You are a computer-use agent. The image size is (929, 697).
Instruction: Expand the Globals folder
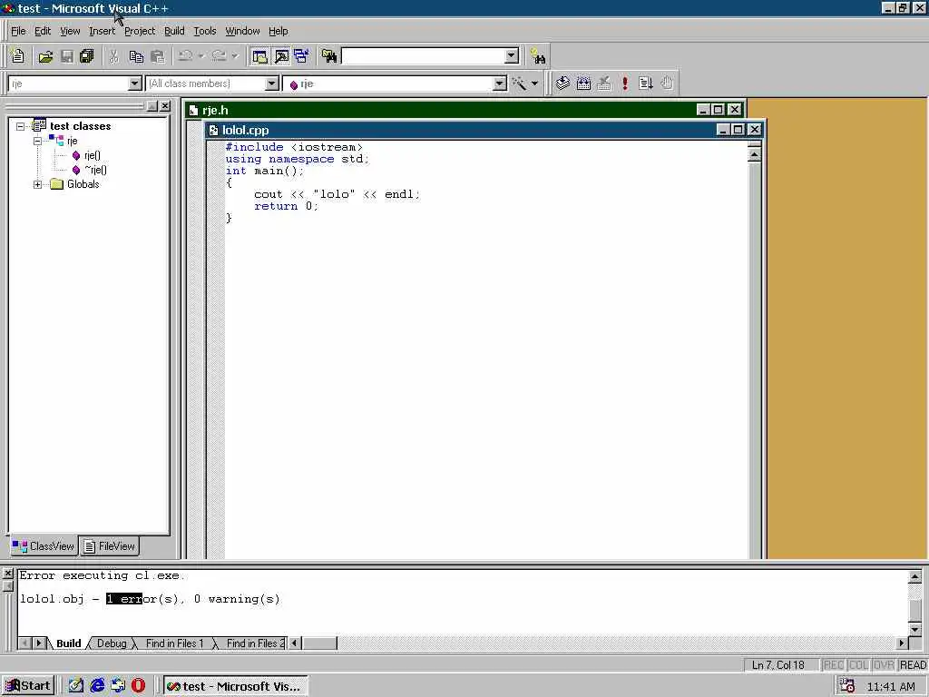[x=37, y=184]
